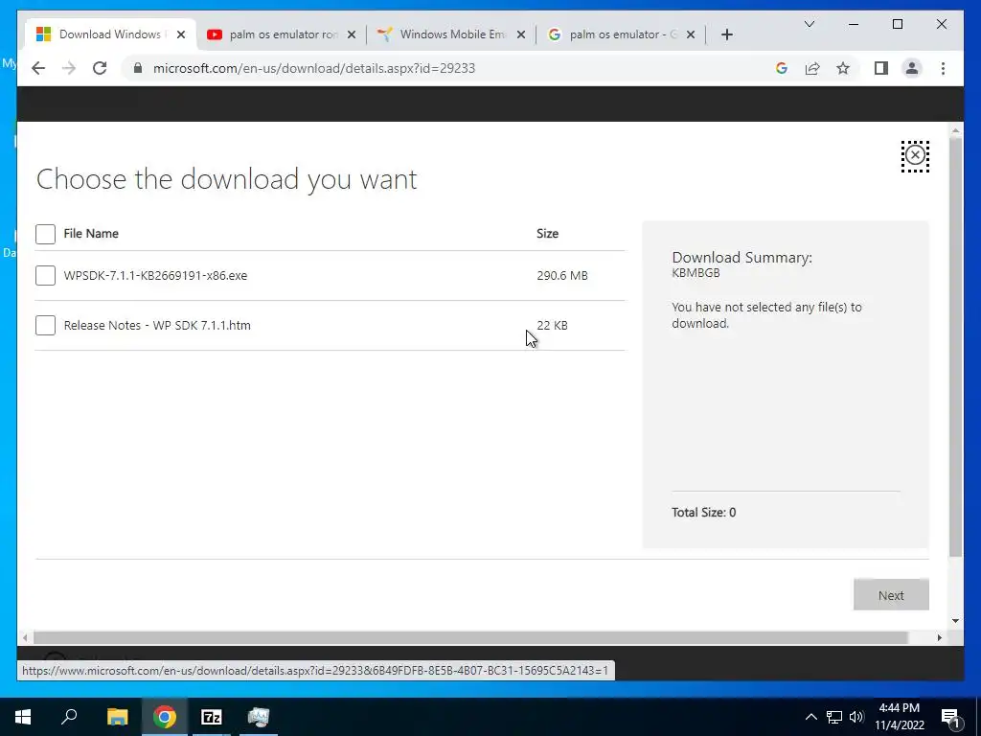Click Download Summary heading
This screenshot has height=736, width=981.
pos(741,257)
